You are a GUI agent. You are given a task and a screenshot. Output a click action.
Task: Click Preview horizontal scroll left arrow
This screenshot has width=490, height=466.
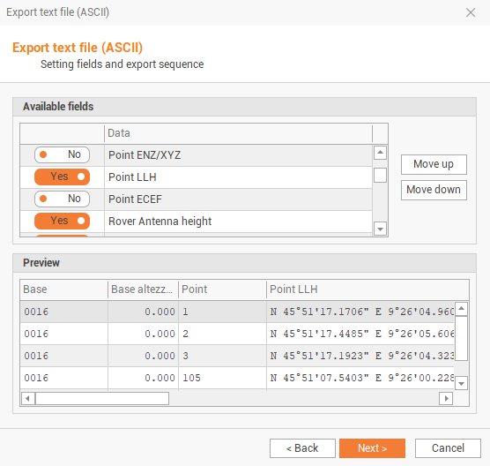(28, 398)
